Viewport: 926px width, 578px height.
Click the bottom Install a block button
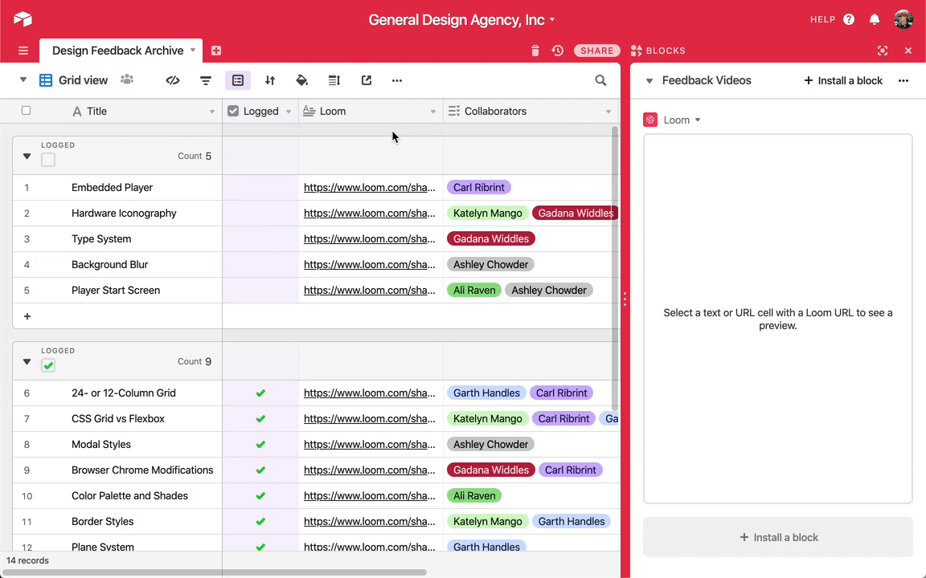click(x=778, y=537)
